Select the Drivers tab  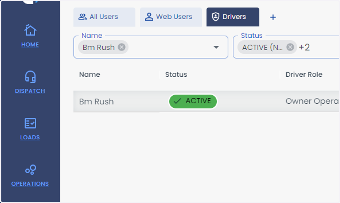(233, 17)
